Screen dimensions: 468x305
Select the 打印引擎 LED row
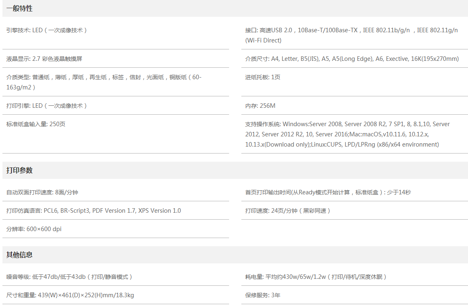pyautogui.click(x=47, y=106)
